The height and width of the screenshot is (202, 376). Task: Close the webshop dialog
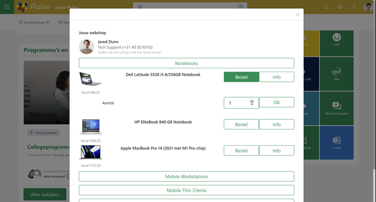[x=298, y=14]
